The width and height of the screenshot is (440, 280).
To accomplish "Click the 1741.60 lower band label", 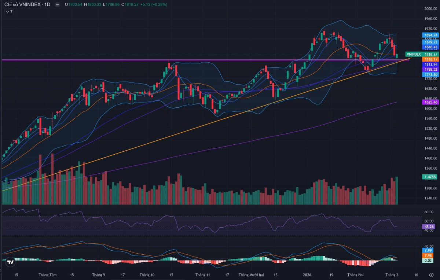I will click(430, 74).
